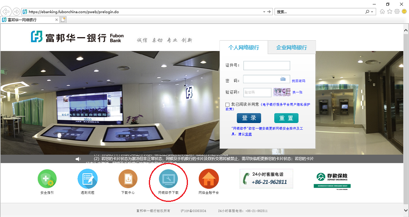Open the IE settings gear icon
Viewport: 409px width, 217px height.
[x=397, y=12]
